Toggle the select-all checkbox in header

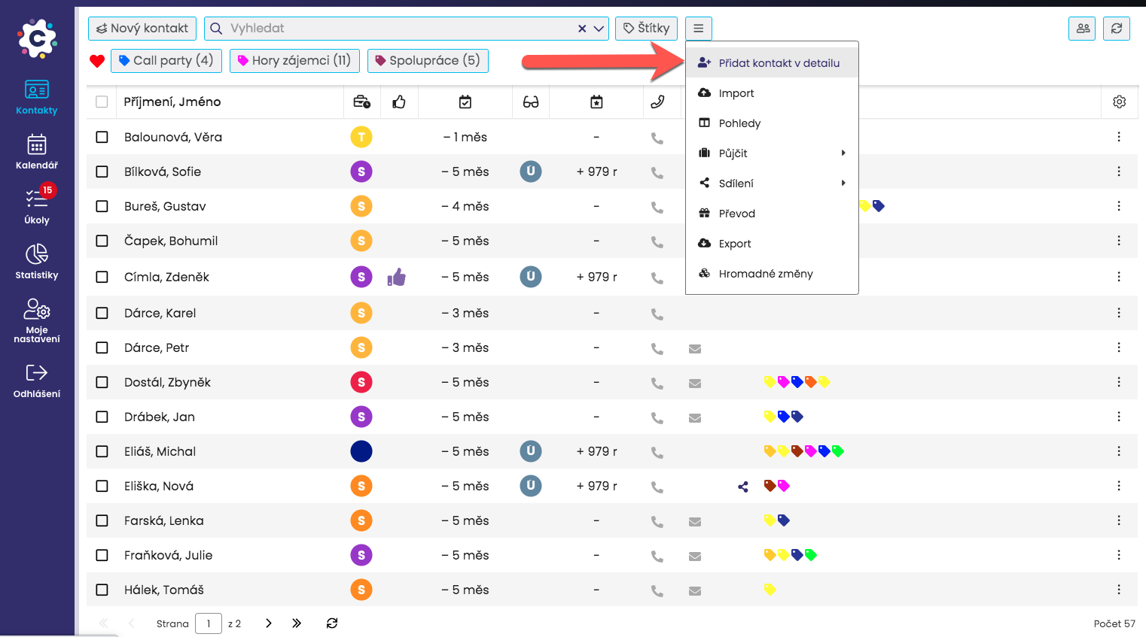[102, 102]
